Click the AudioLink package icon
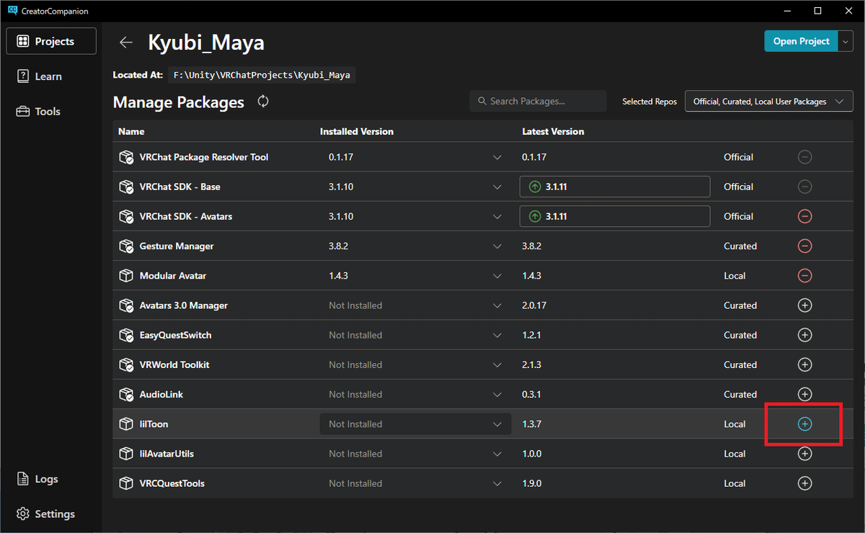The width and height of the screenshot is (865, 533). [126, 394]
